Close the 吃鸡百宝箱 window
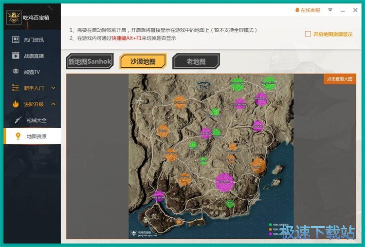The width and height of the screenshot is (365, 247). click(x=355, y=10)
